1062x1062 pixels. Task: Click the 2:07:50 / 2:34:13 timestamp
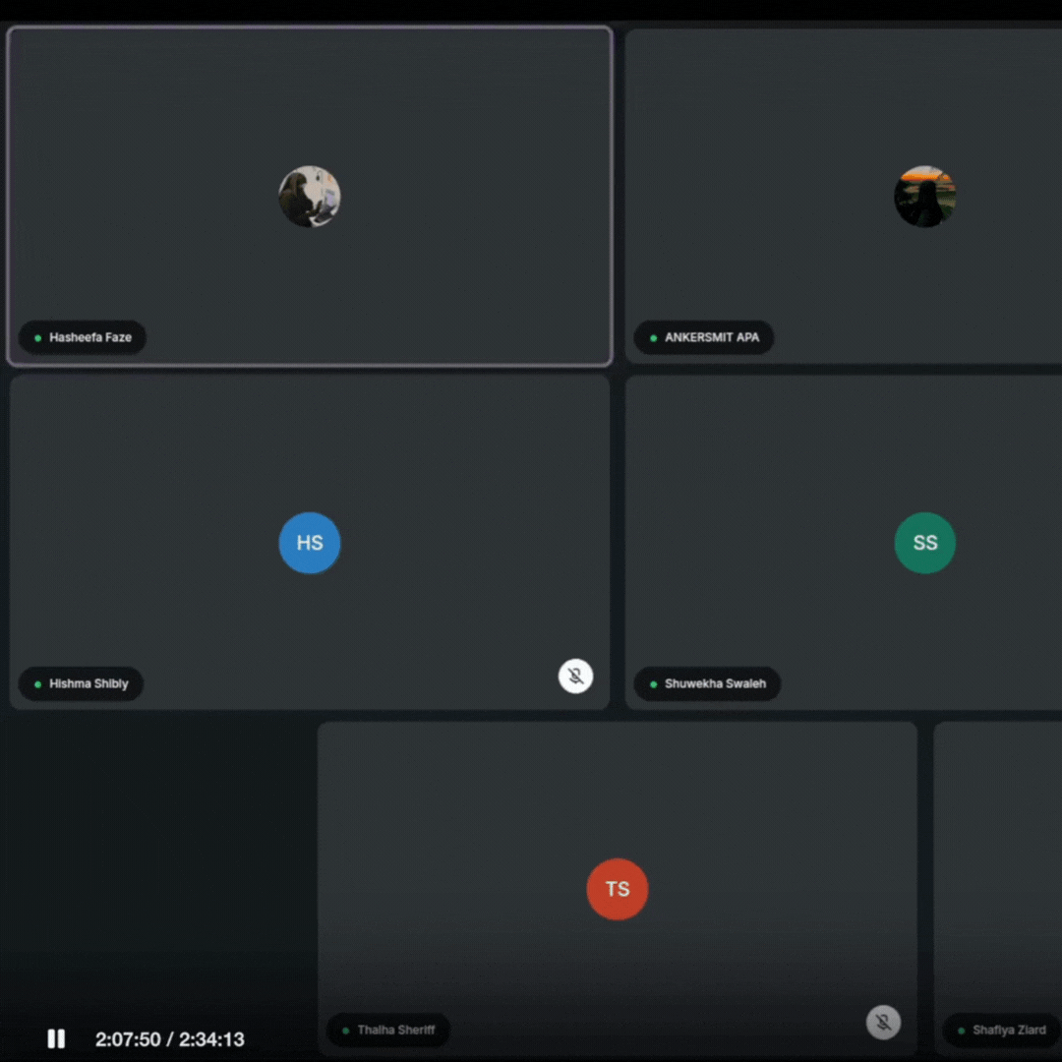pyautogui.click(x=169, y=1039)
